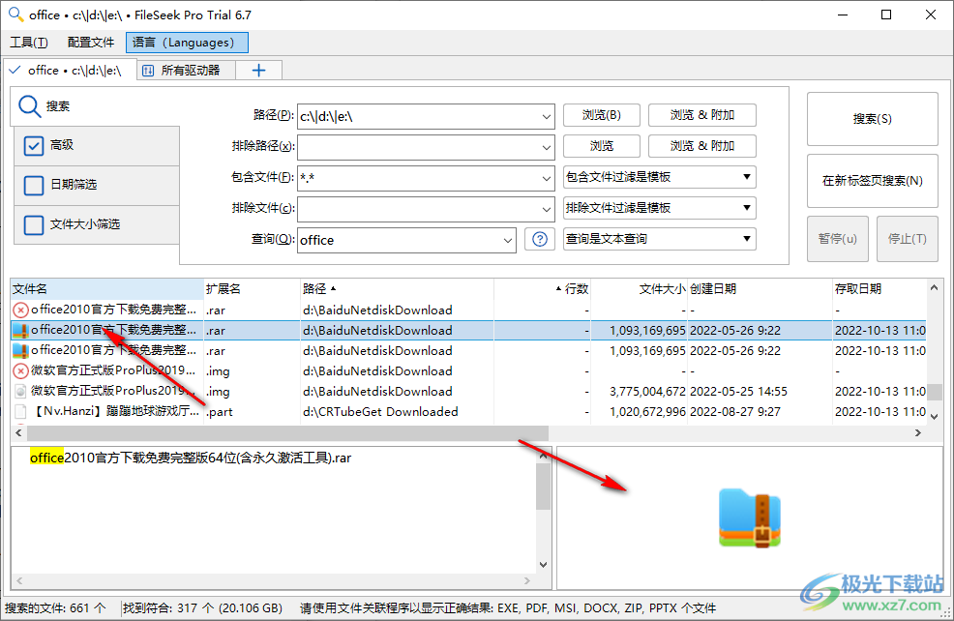Enable the 日期筛选 checkbox
This screenshot has width=954, height=621.
click(34, 185)
